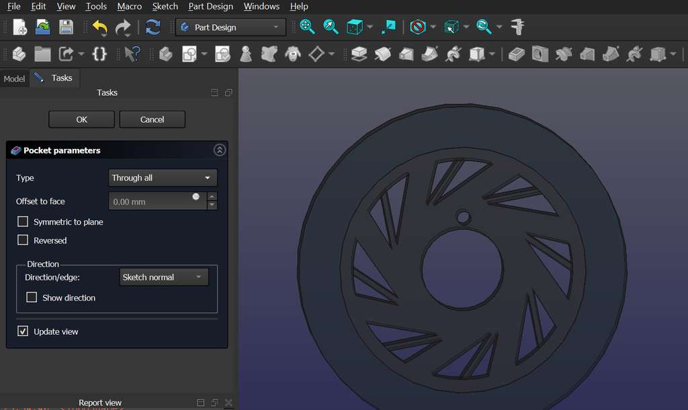Click the What's This help cursor icon
The image size is (688, 410).
[132, 54]
